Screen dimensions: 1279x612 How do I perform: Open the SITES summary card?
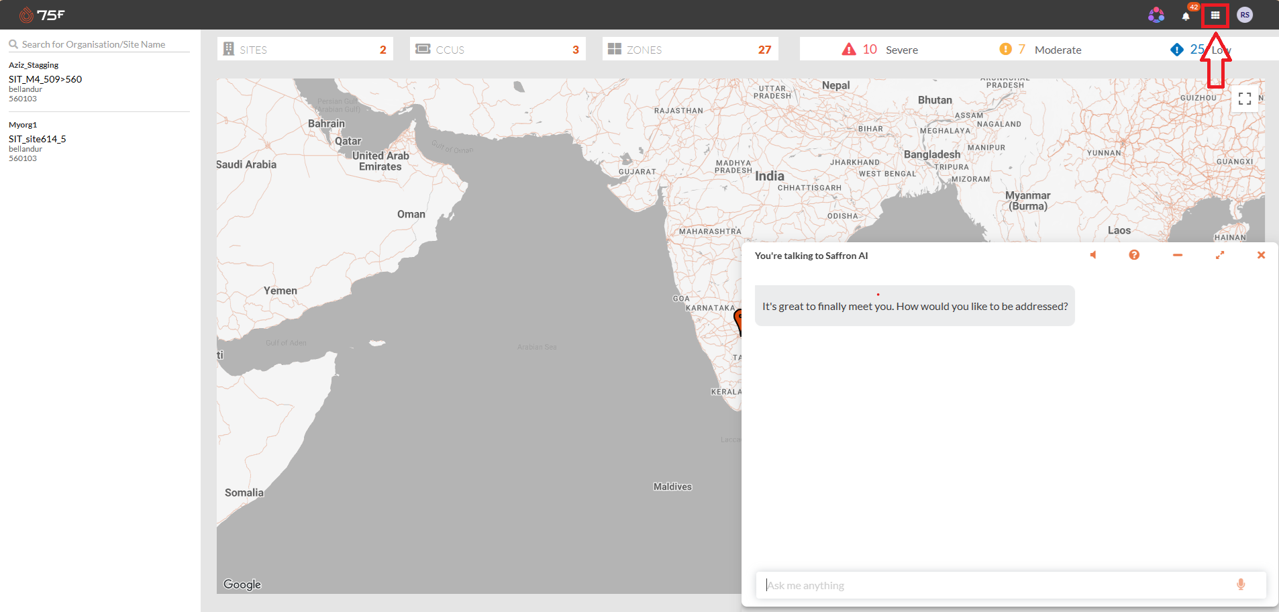pyautogui.click(x=305, y=49)
